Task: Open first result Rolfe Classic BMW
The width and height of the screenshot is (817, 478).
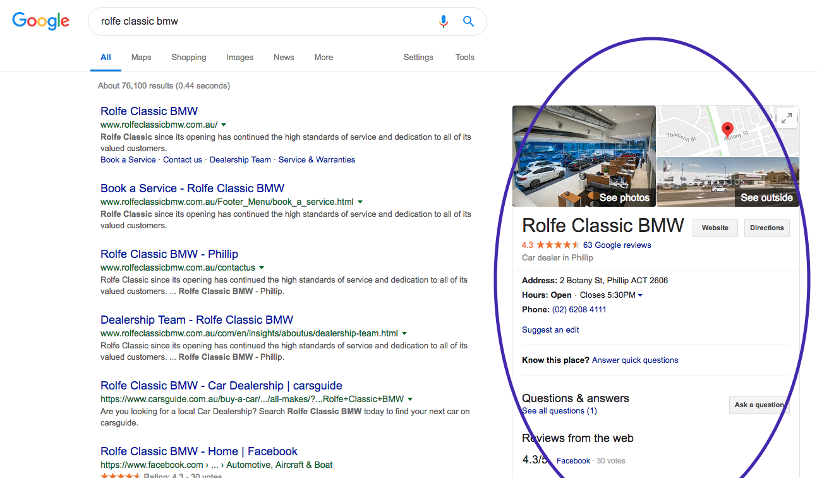Action: (149, 111)
